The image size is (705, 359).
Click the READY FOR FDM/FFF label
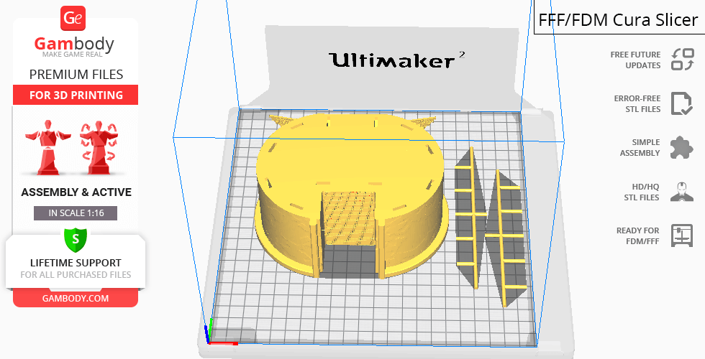637,236
